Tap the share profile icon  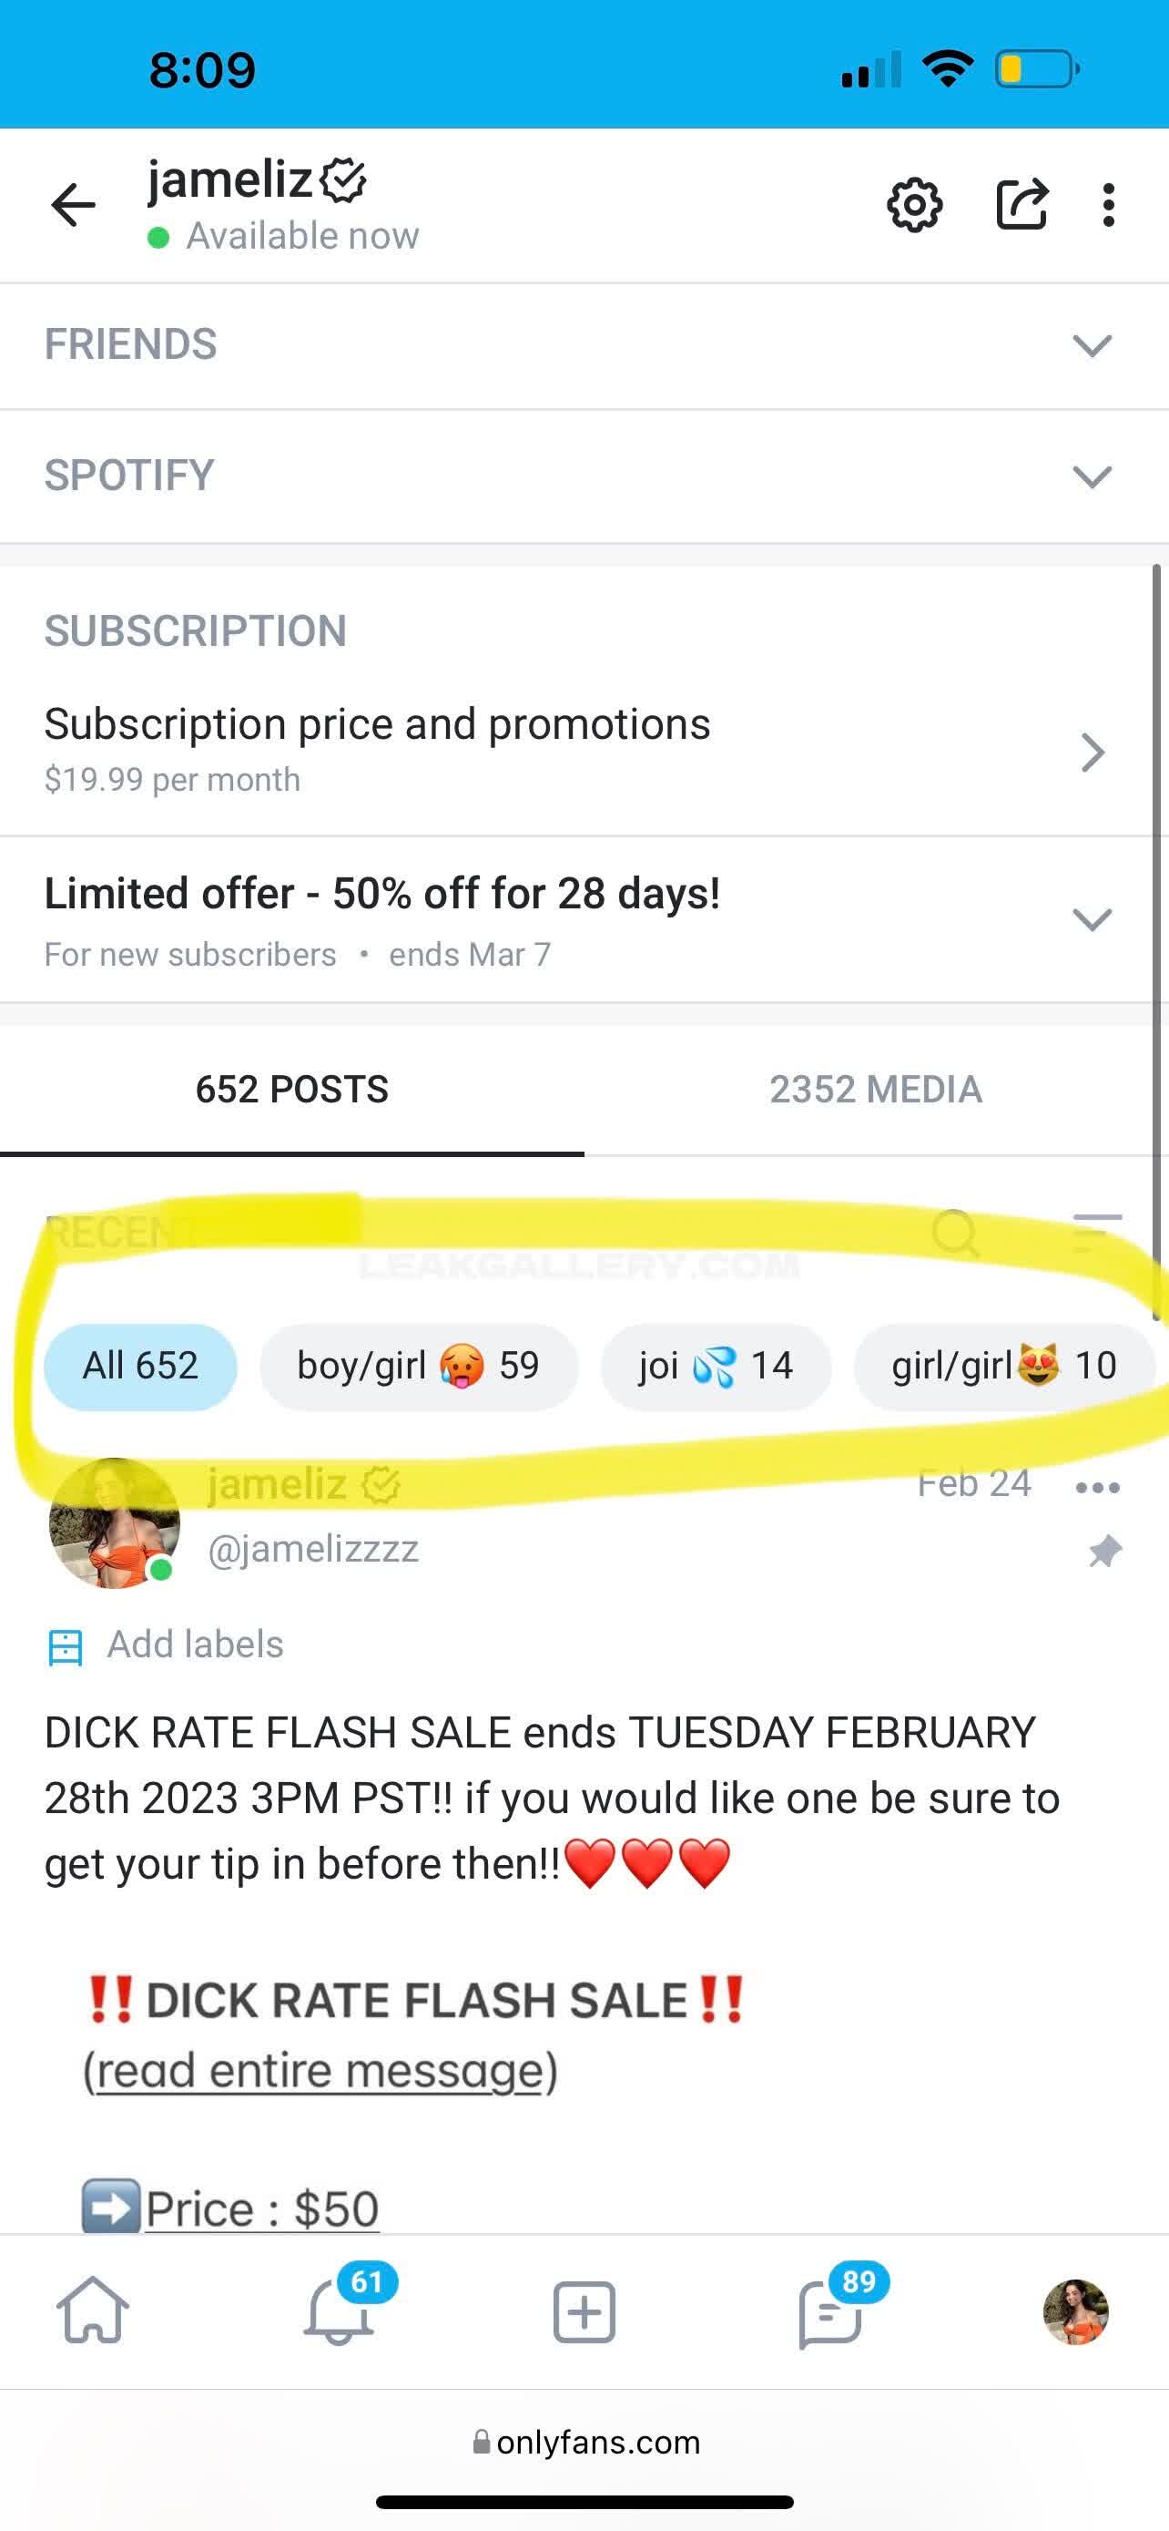coord(1022,205)
